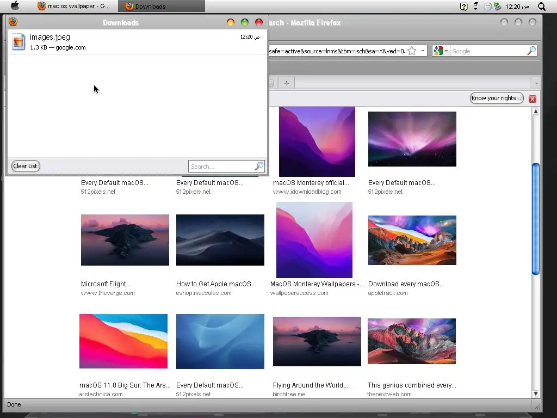Click the blue vertical scrollbar thumb

click(536, 219)
